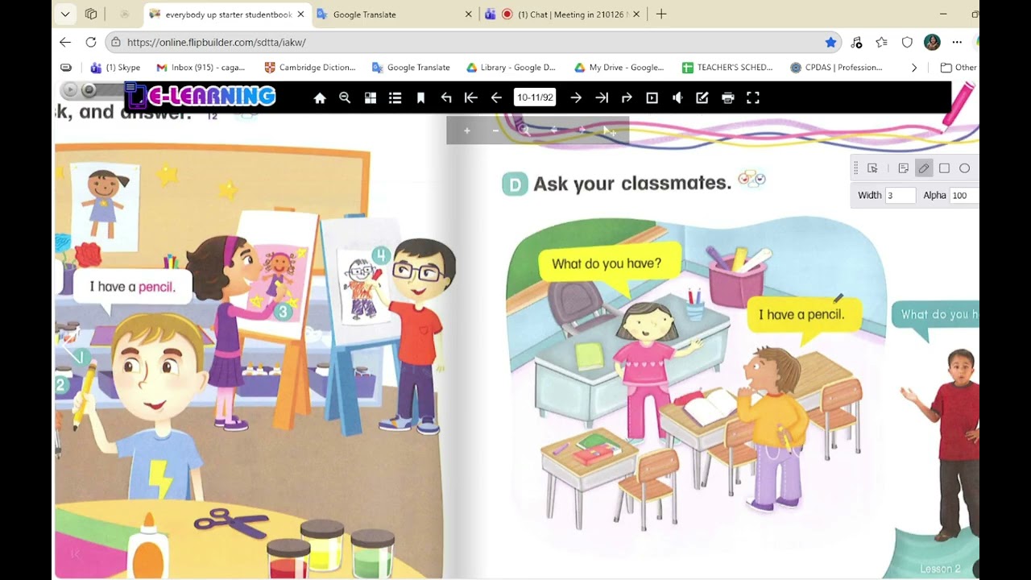This screenshot has height=580, width=1031.
Task: Open browser settings and more menu
Action: point(957,42)
